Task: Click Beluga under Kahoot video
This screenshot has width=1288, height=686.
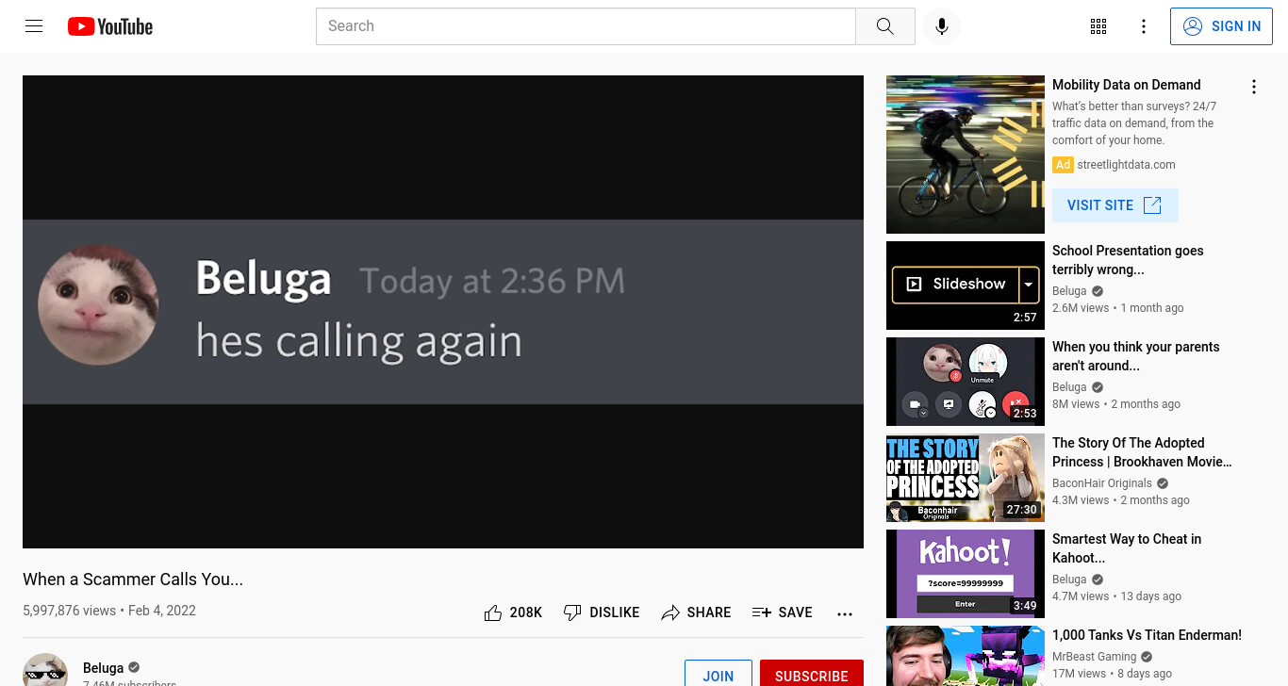Action: (x=1069, y=580)
